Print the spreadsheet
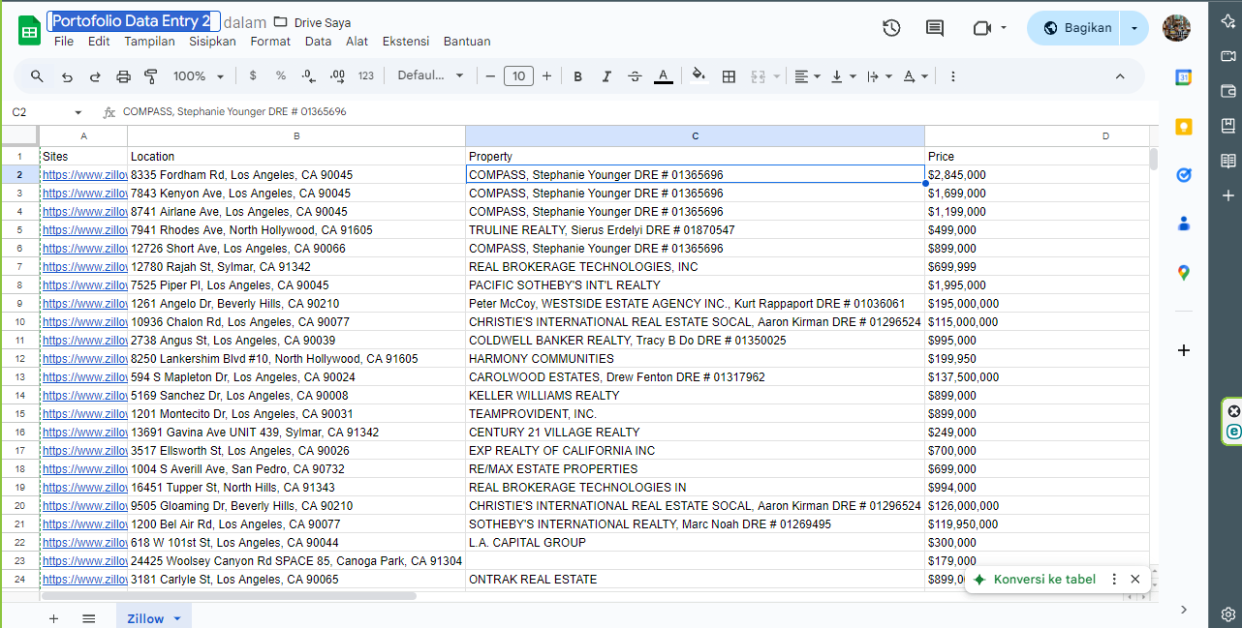Image resolution: width=1242 pixels, height=628 pixels. pos(123,75)
